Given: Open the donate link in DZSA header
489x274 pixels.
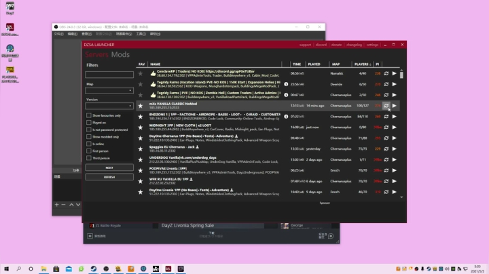Looking at the screenshot, I should click(336, 45).
